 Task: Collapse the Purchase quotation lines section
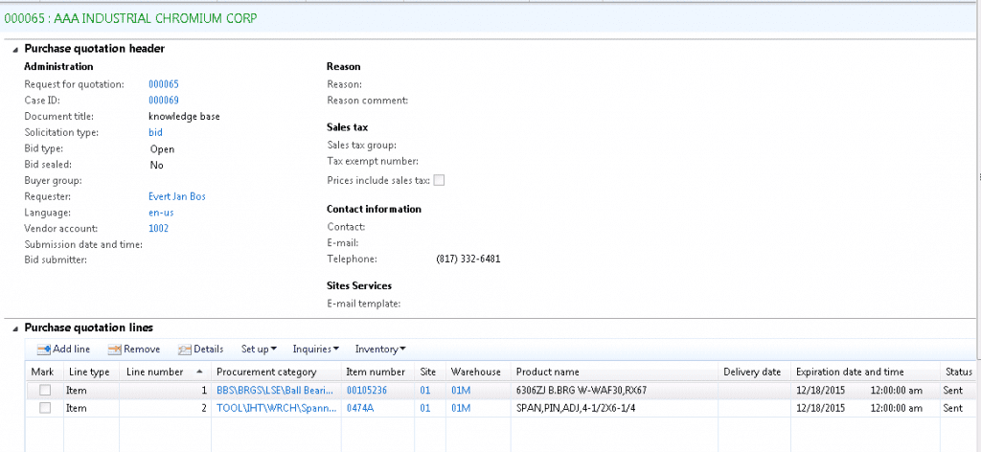[15, 328]
